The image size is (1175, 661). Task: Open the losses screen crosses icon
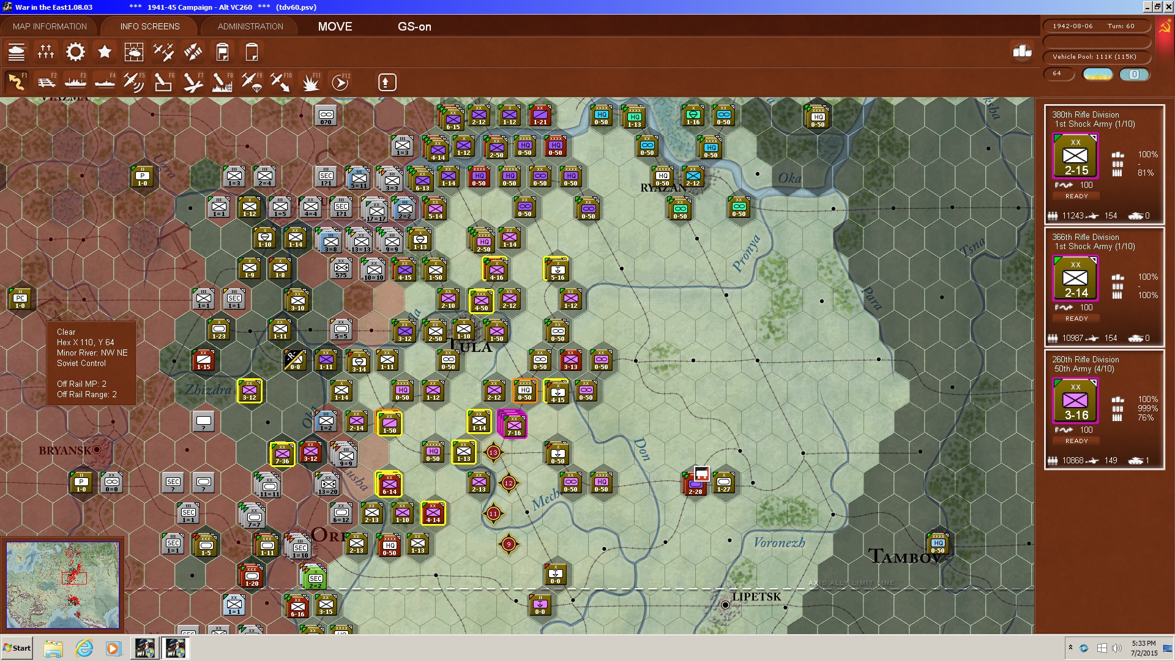[46, 52]
